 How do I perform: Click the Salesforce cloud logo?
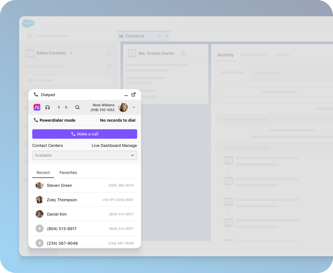coord(28,23)
